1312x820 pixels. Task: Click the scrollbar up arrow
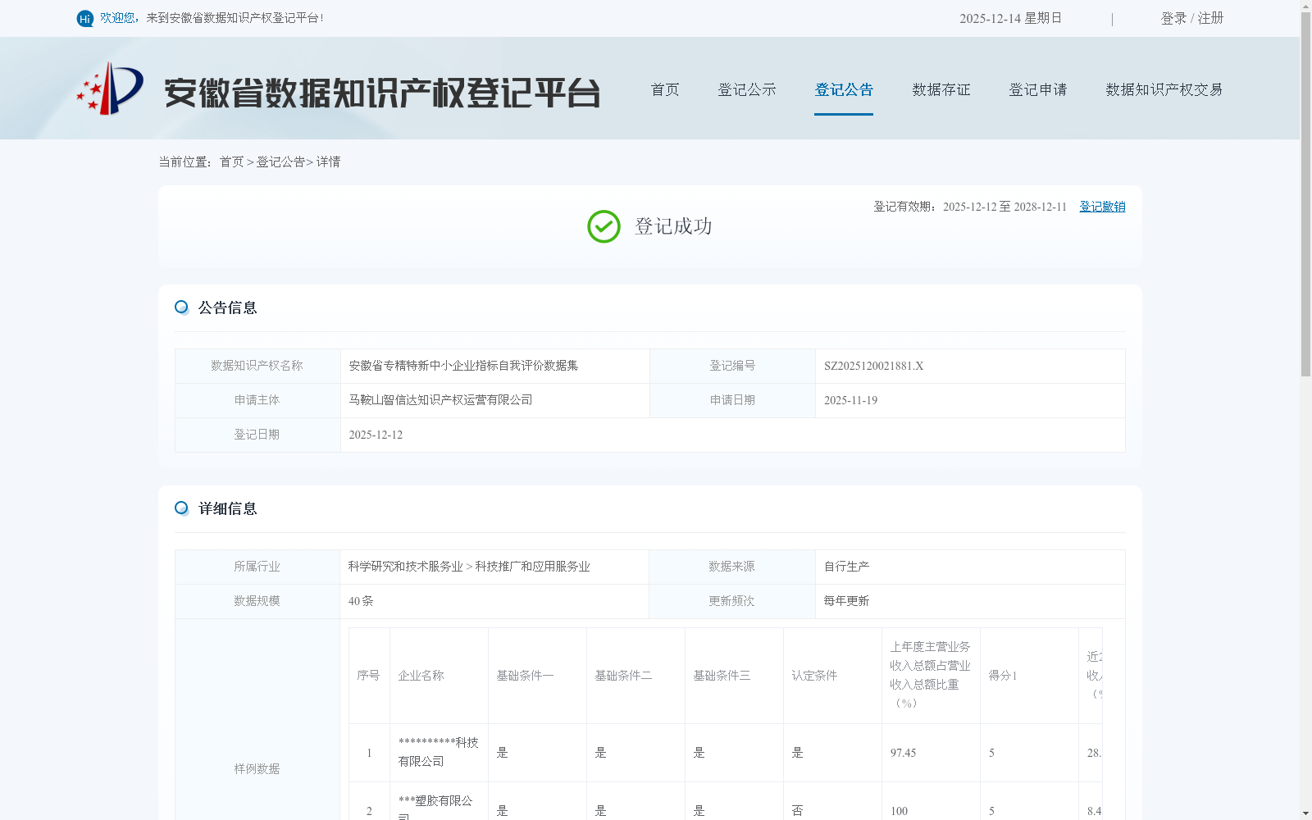click(x=1305, y=6)
